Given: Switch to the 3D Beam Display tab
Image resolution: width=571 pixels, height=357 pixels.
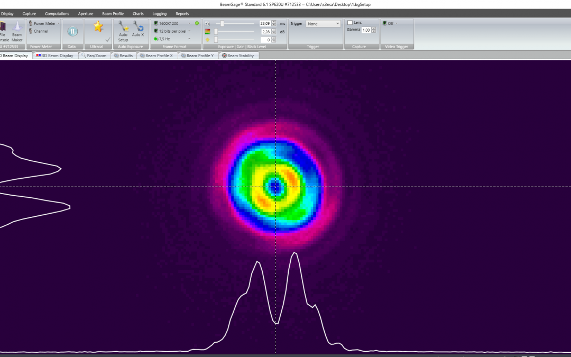Looking at the screenshot, I should (x=55, y=56).
